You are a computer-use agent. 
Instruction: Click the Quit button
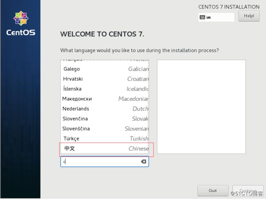pyautogui.click(x=213, y=190)
